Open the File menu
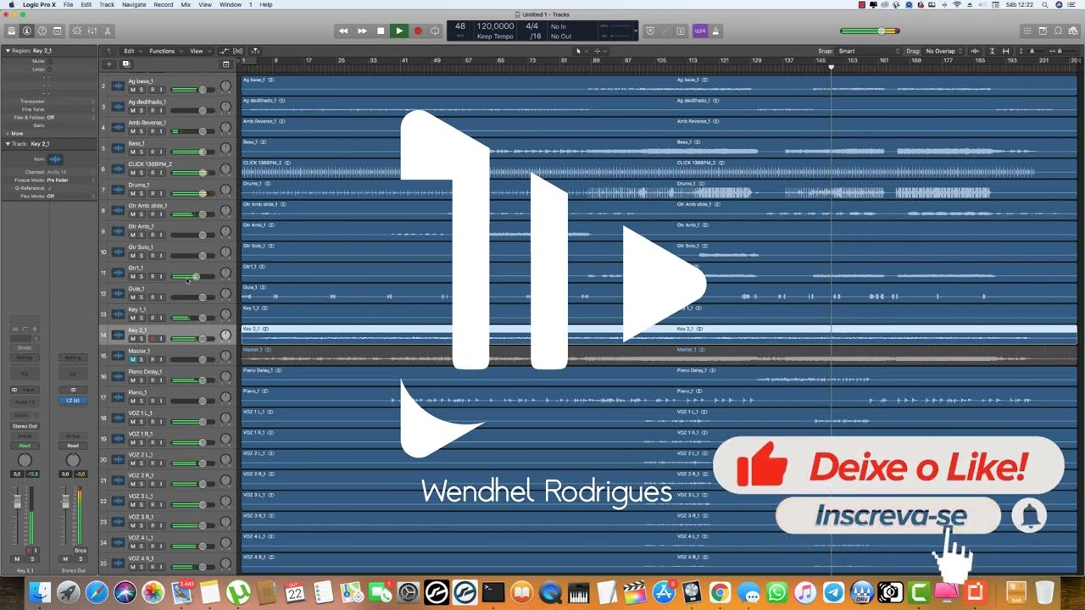The height and width of the screenshot is (610, 1085). (x=68, y=4)
